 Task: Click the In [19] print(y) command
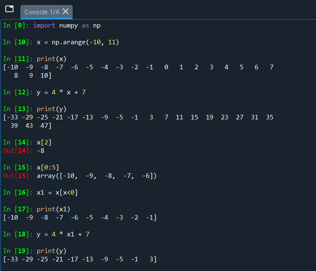tap(51, 251)
